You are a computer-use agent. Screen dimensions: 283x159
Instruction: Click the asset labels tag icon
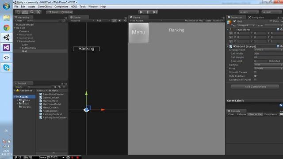click(x=281, y=105)
